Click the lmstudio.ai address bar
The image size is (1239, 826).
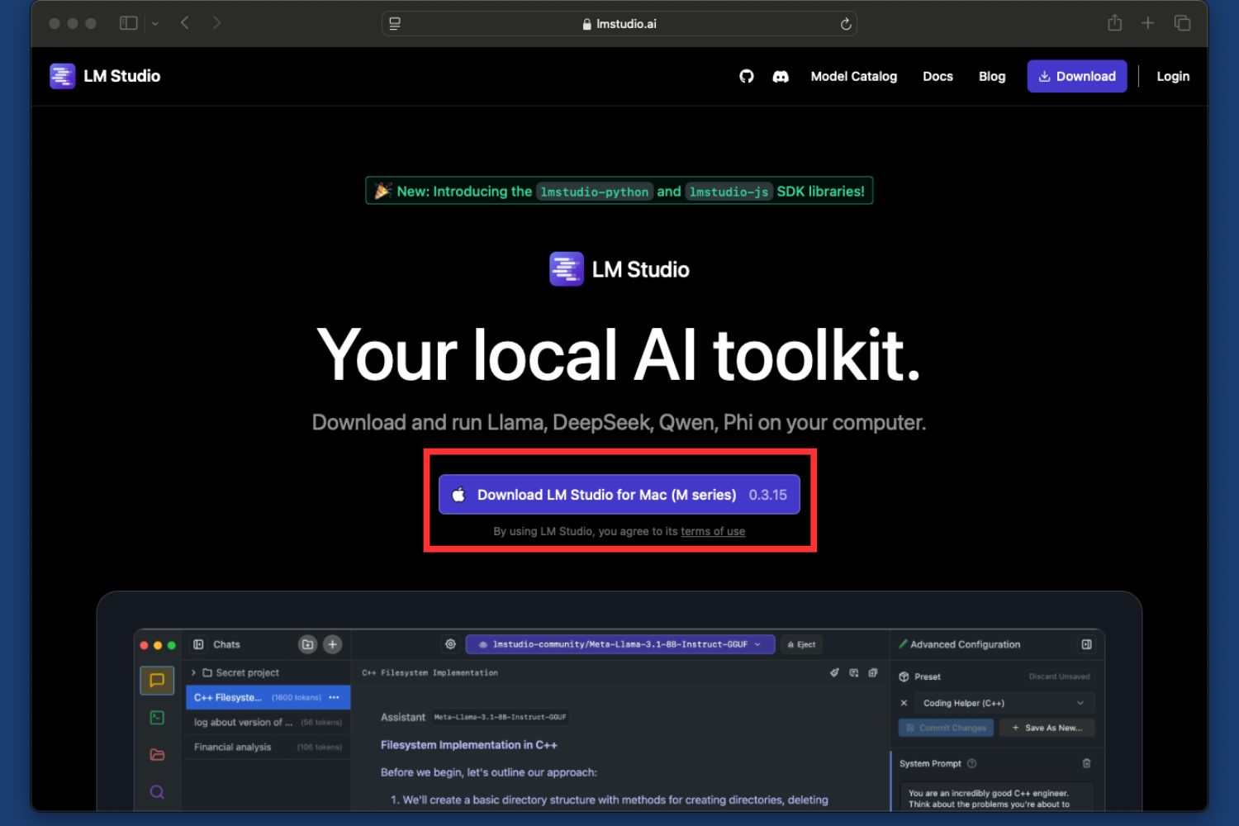coord(619,24)
